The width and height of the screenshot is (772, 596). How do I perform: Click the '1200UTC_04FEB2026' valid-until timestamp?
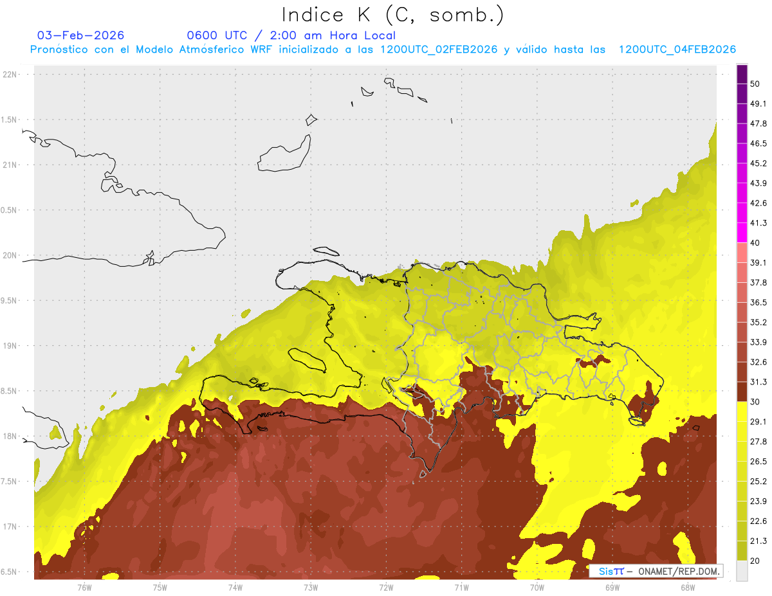(677, 50)
